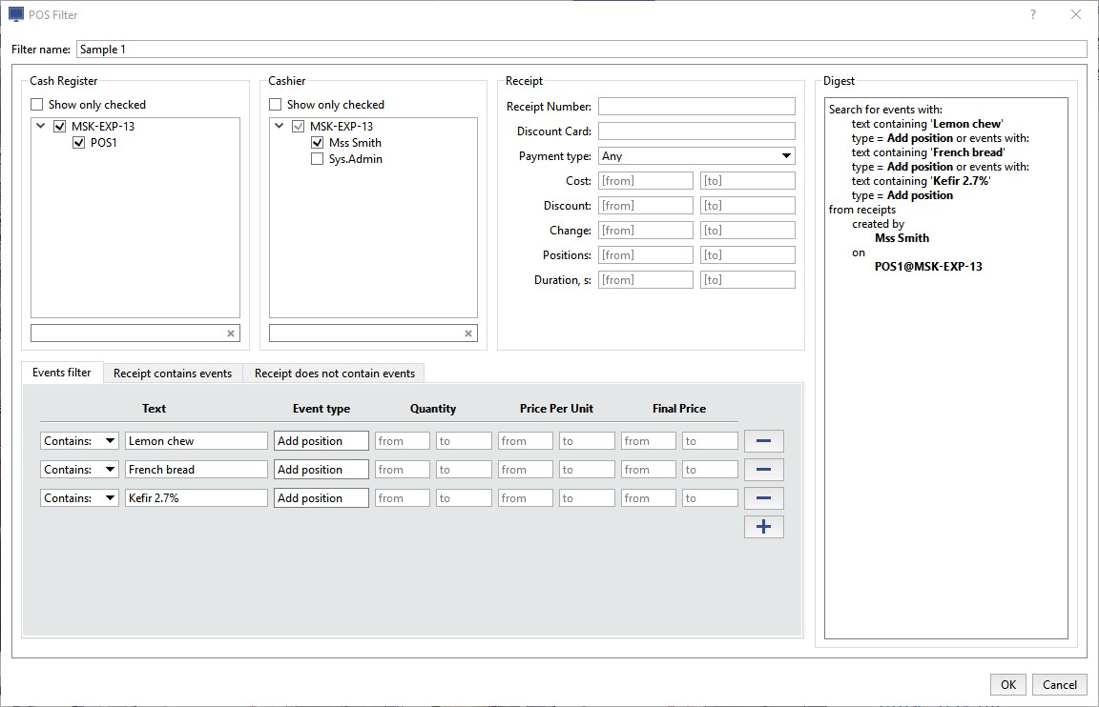Image resolution: width=1099 pixels, height=707 pixels.
Task: Remove the French bread filter row
Action: [763, 470]
